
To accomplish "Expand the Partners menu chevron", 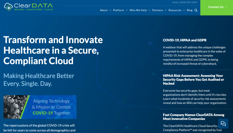I will 165,10.
